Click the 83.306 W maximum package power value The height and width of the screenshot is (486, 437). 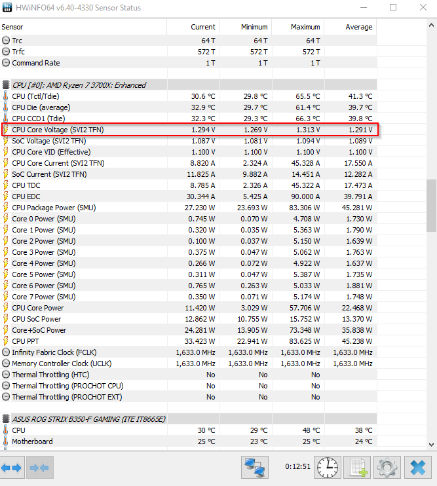tap(305, 208)
